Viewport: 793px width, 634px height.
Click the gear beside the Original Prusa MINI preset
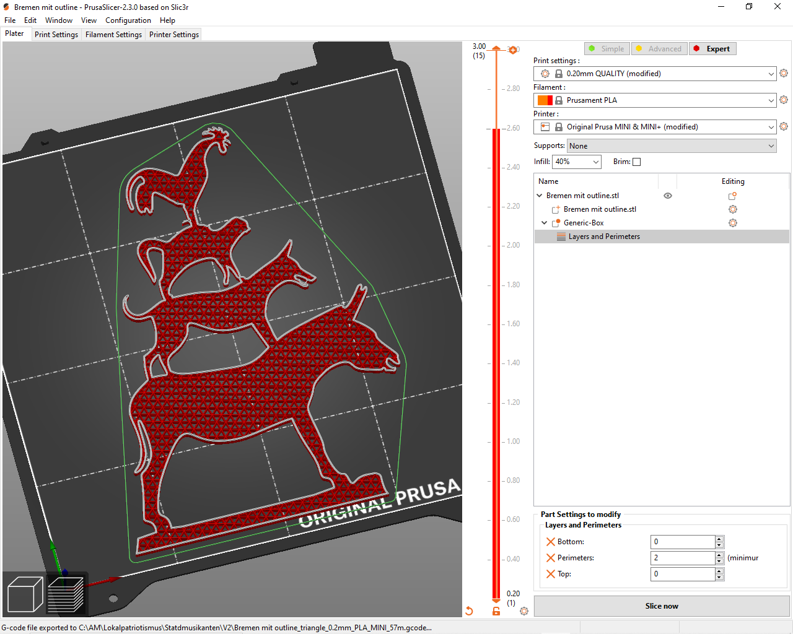point(784,126)
